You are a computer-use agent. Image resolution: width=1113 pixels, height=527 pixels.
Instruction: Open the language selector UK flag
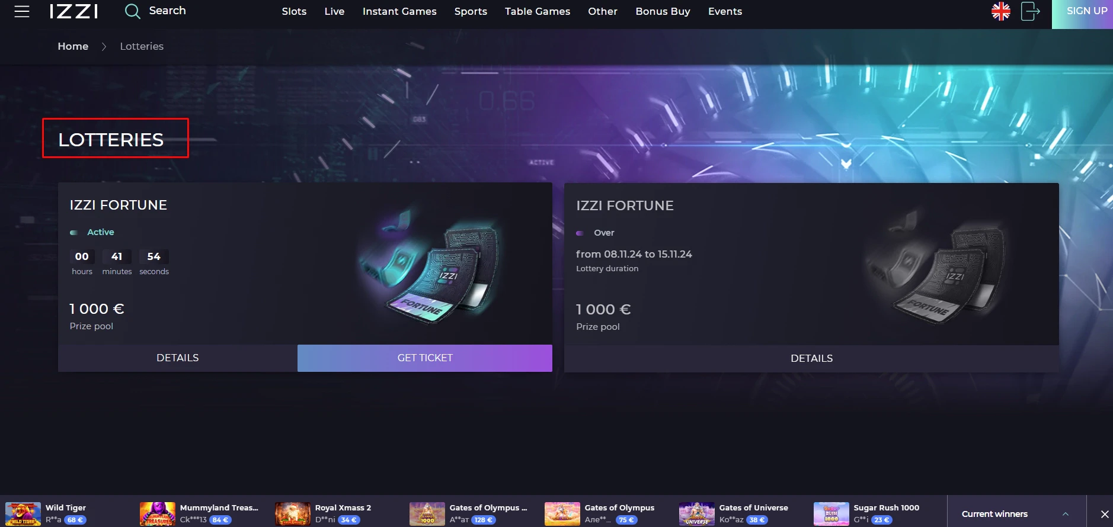point(1001,11)
